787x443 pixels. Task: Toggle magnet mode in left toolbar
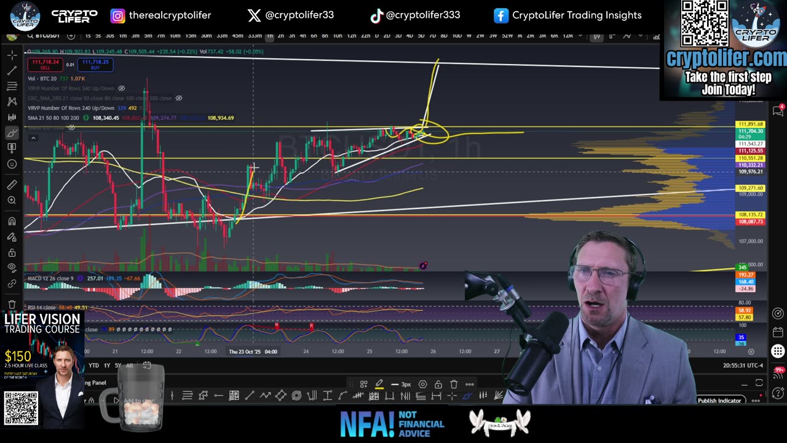coord(12,221)
